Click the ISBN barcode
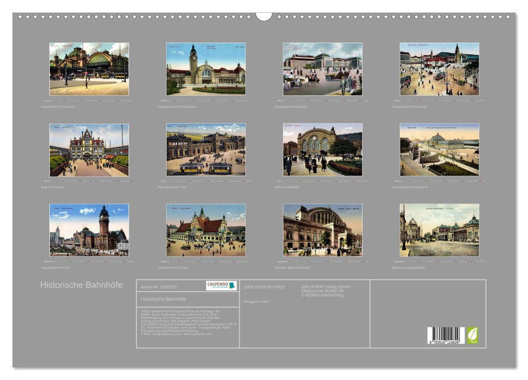The width and height of the screenshot is (528, 380). click(445, 335)
